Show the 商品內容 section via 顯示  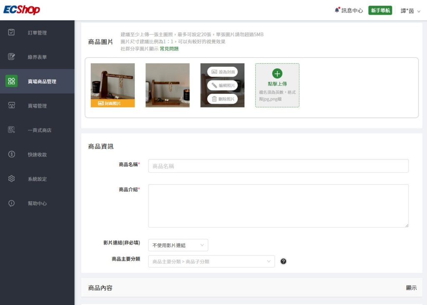(411, 287)
